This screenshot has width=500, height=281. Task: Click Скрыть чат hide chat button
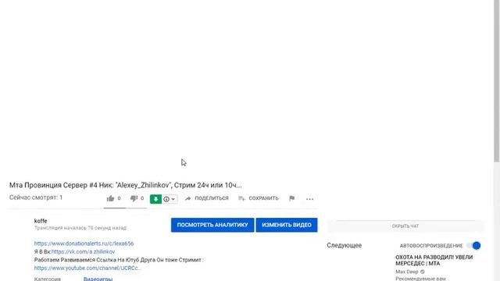tap(405, 226)
